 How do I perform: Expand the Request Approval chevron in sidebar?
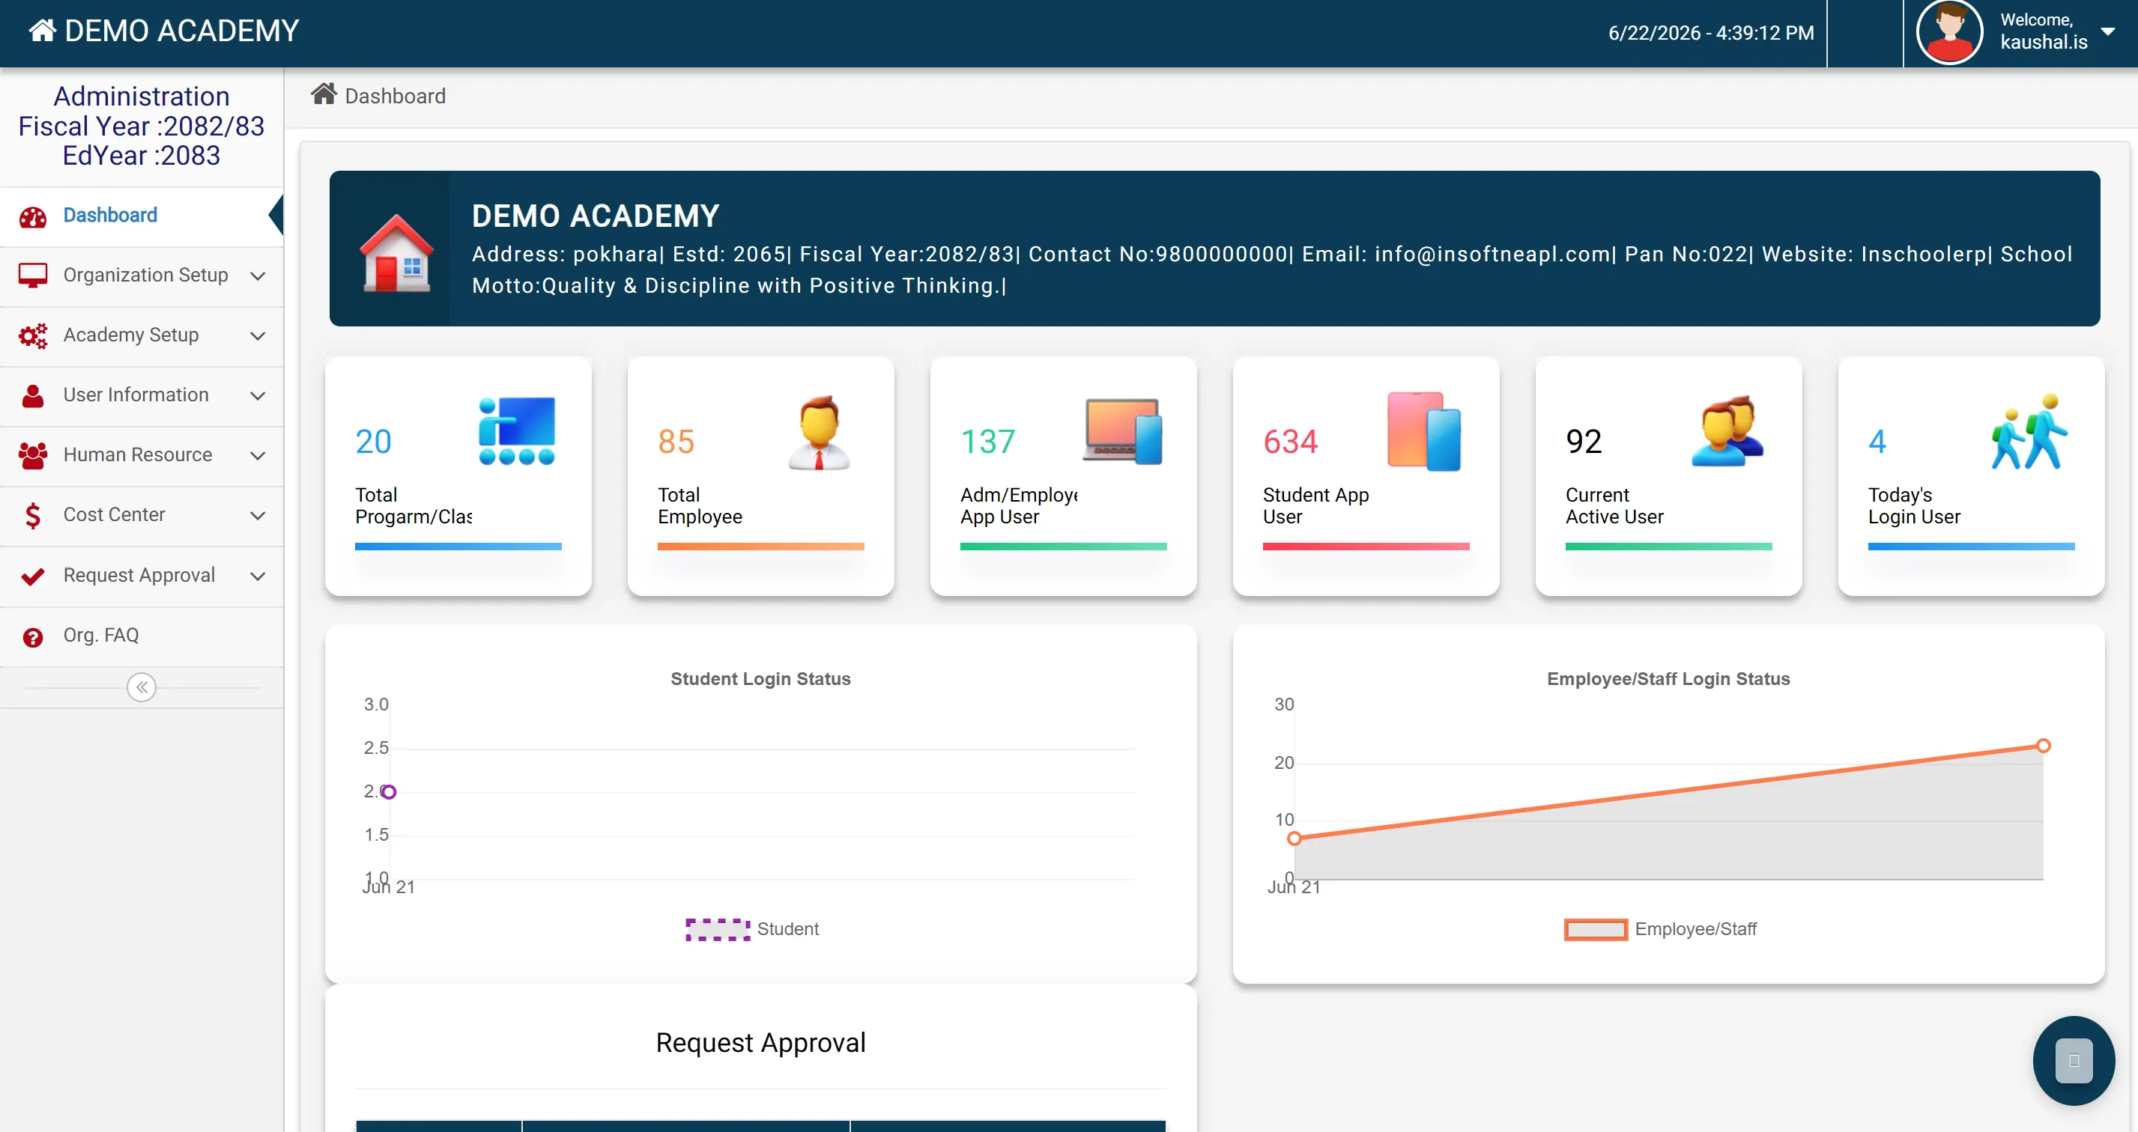(x=258, y=576)
